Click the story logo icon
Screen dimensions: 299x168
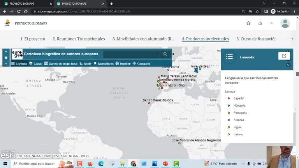click(8, 23)
